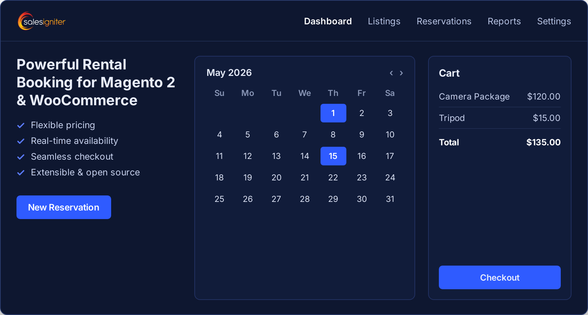Choose day 24 in May calendar

[x=390, y=178]
